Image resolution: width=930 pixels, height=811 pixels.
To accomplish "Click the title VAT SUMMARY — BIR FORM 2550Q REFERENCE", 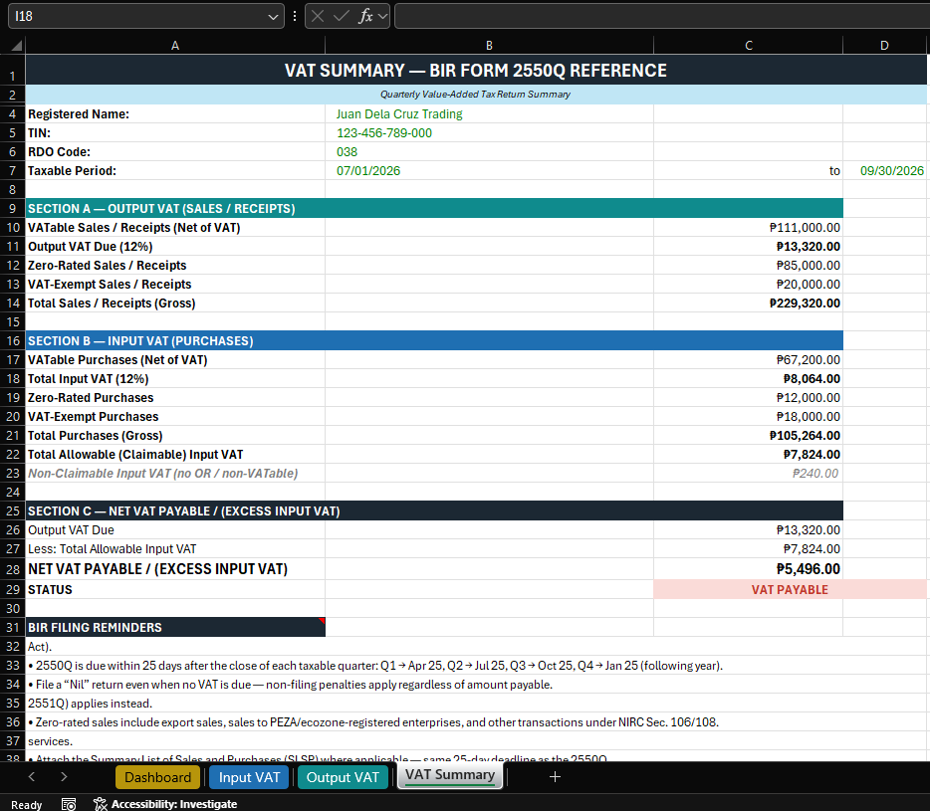I will coord(476,70).
